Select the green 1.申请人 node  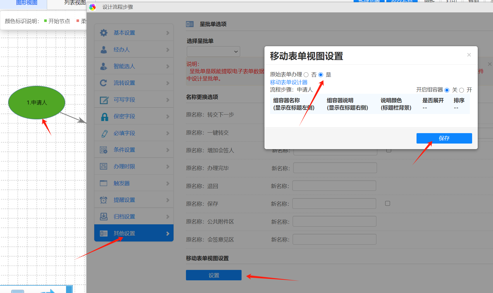click(37, 102)
